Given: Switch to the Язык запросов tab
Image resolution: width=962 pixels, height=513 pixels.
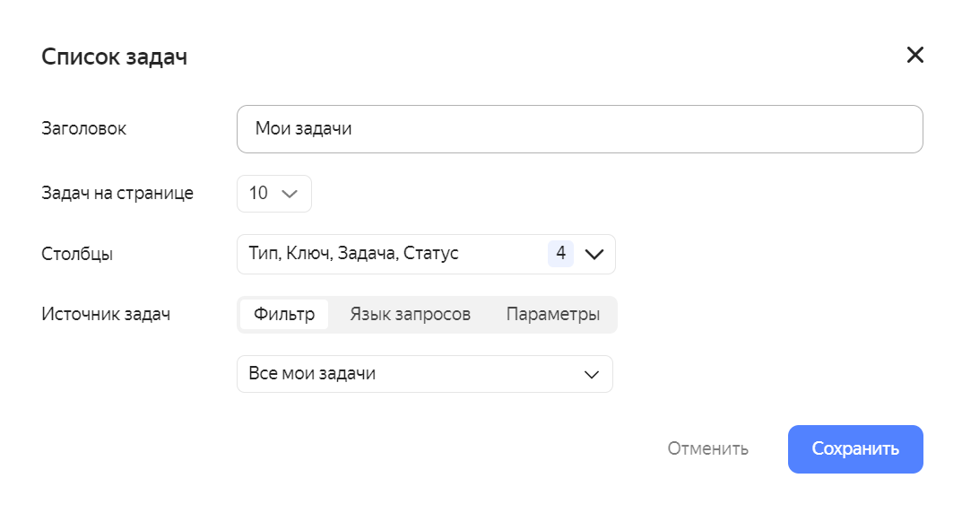Looking at the screenshot, I should click(x=410, y=315).
